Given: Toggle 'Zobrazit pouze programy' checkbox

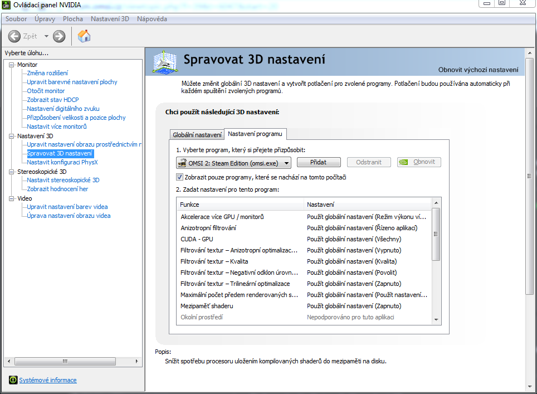Looking at the screenshot, I should point(179,177).
